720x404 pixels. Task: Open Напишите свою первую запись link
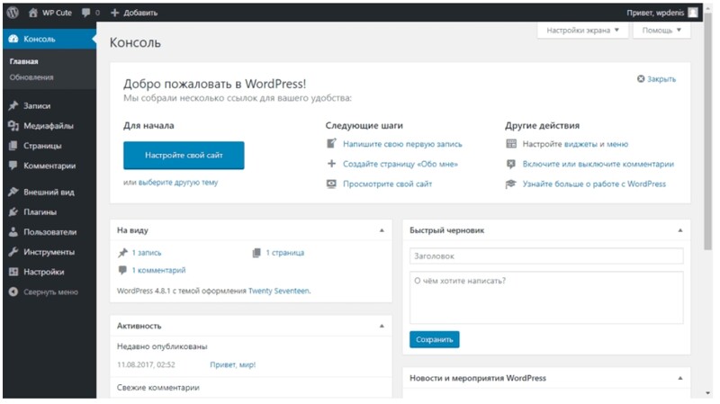[x=402, y=144]
